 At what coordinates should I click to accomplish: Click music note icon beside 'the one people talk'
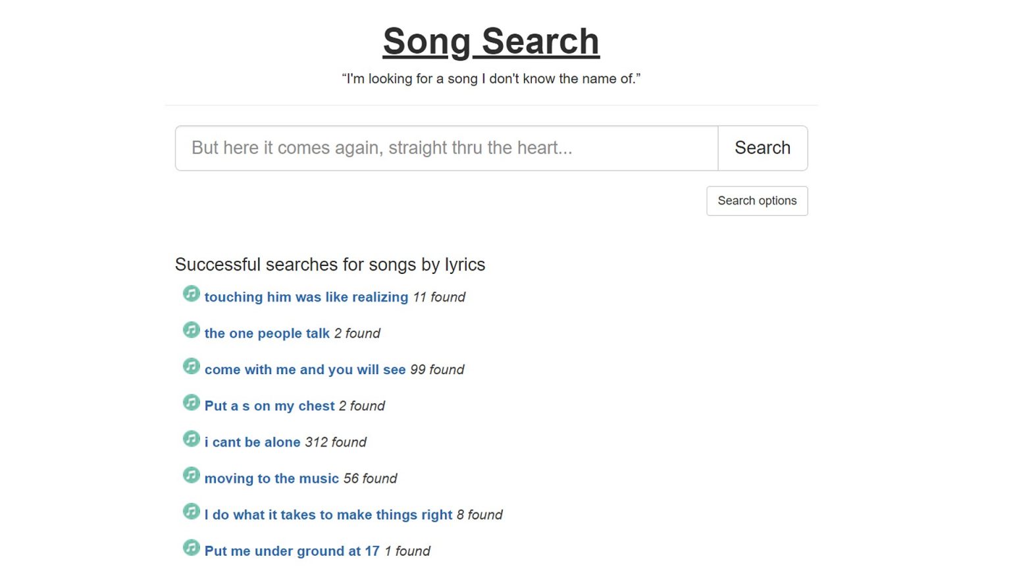pos(191,330)
